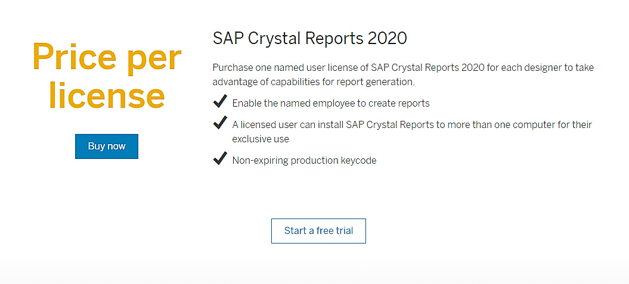Click the blue Buy now button
Image resolution: width=629 pixels, height=284 pixels.
click(x=107, y=146)
